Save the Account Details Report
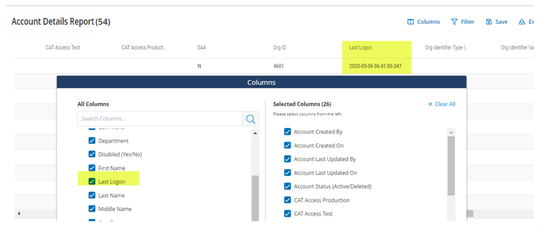This screenshot has width=541, height=229. pos(496,22)
